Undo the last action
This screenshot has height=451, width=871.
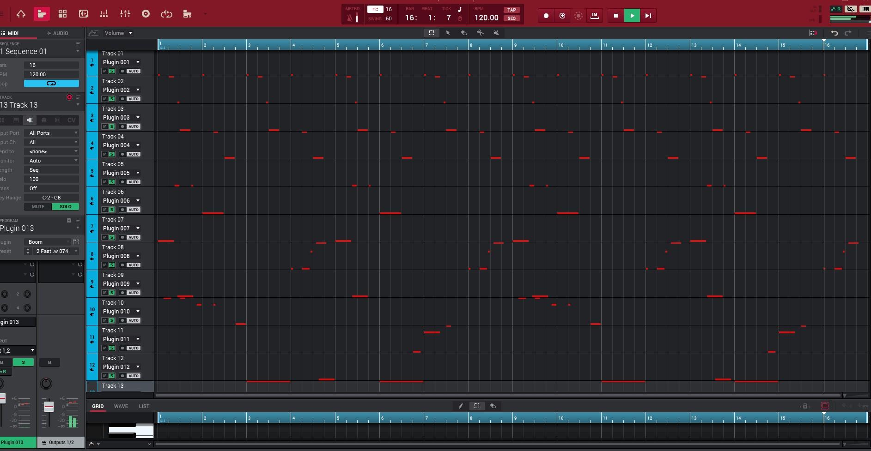834,33
